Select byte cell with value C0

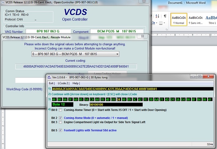coord(92,99)
